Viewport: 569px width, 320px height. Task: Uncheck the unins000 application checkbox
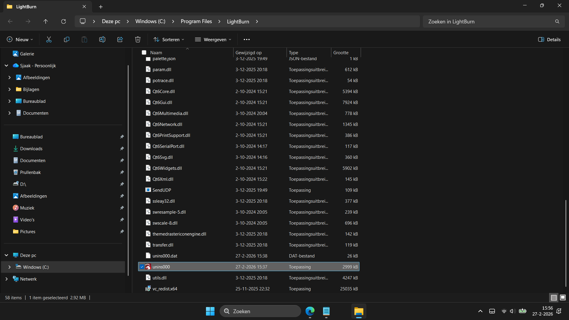point(142,267)
